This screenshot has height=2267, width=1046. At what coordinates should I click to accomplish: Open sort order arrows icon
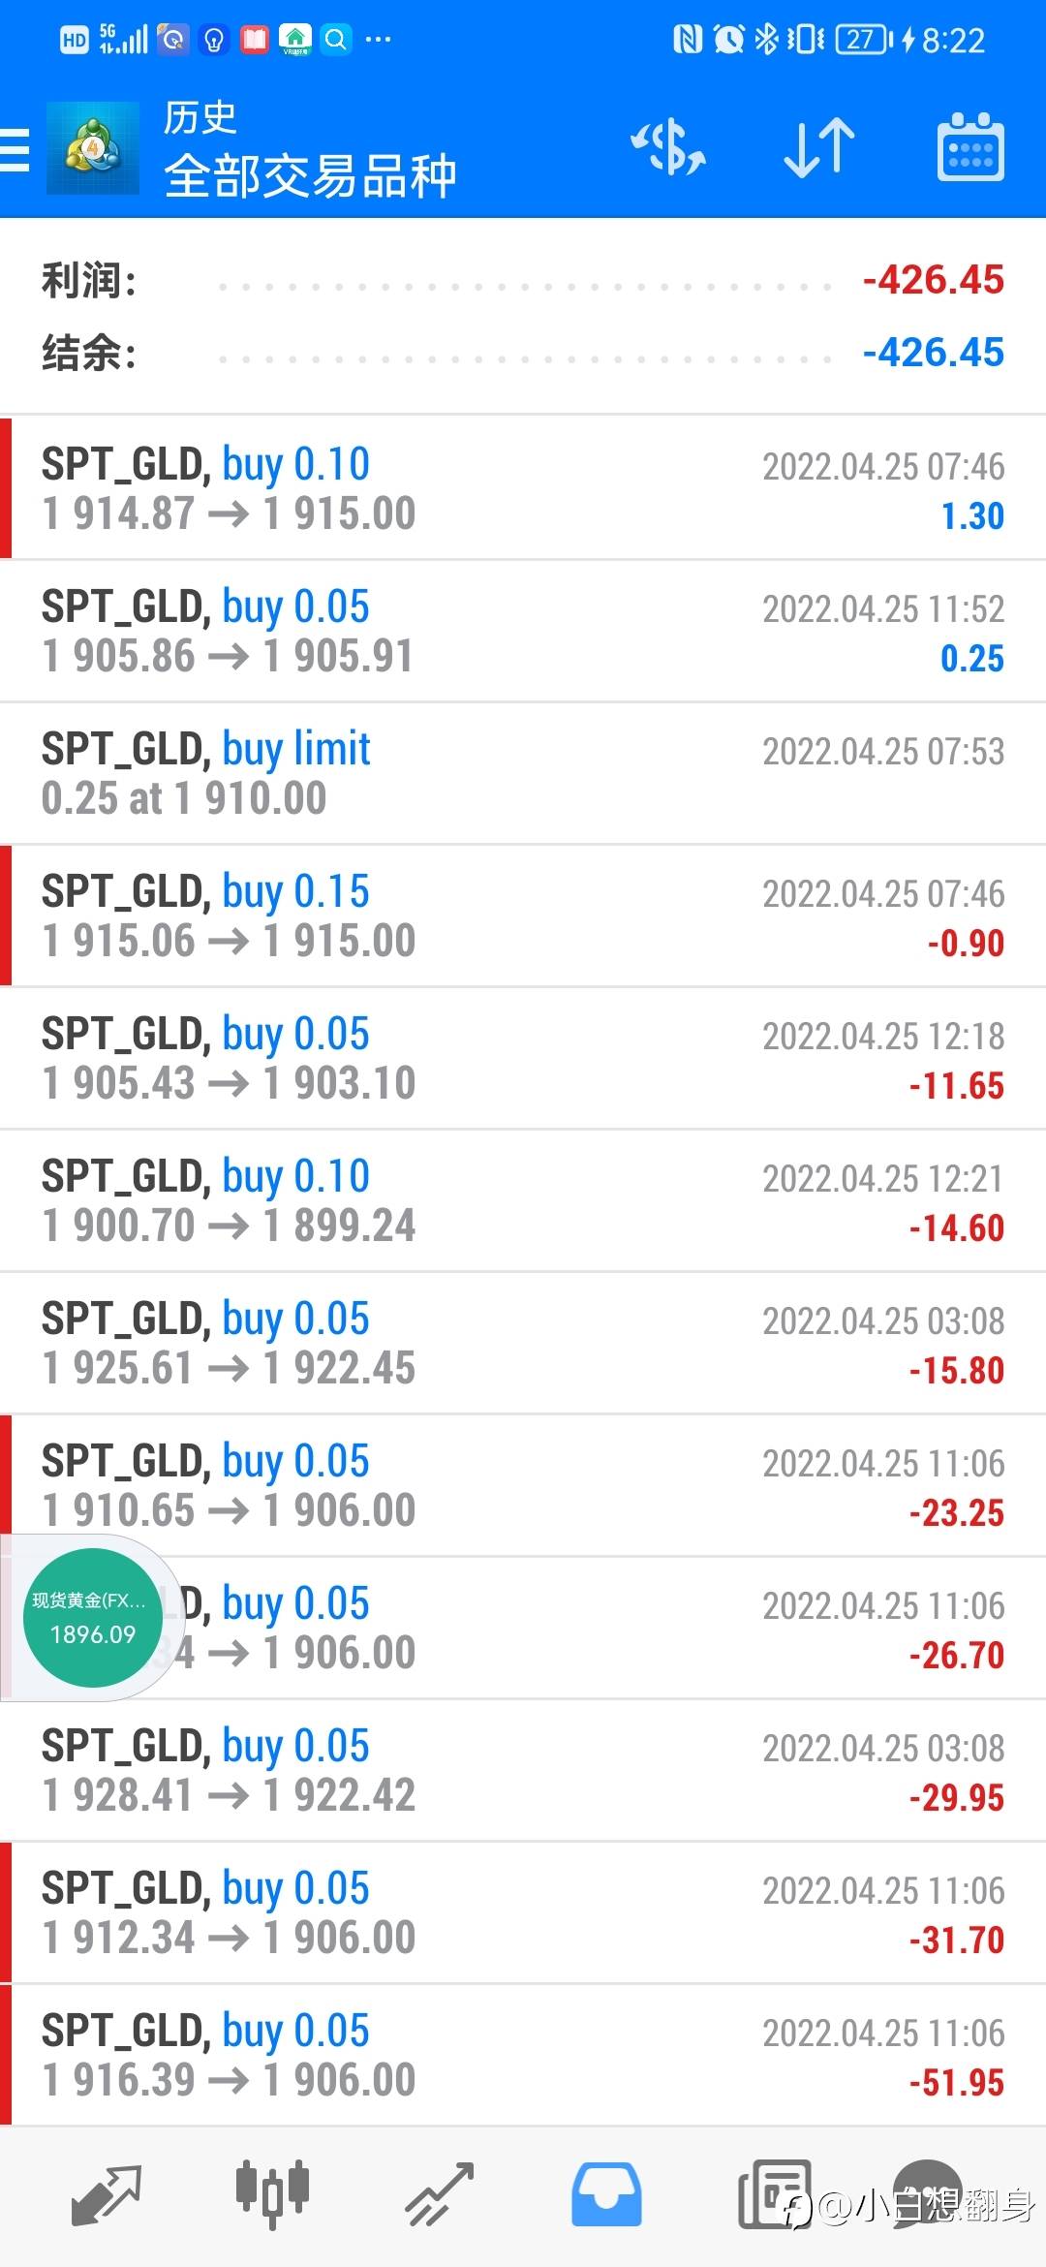click(819, 147)
